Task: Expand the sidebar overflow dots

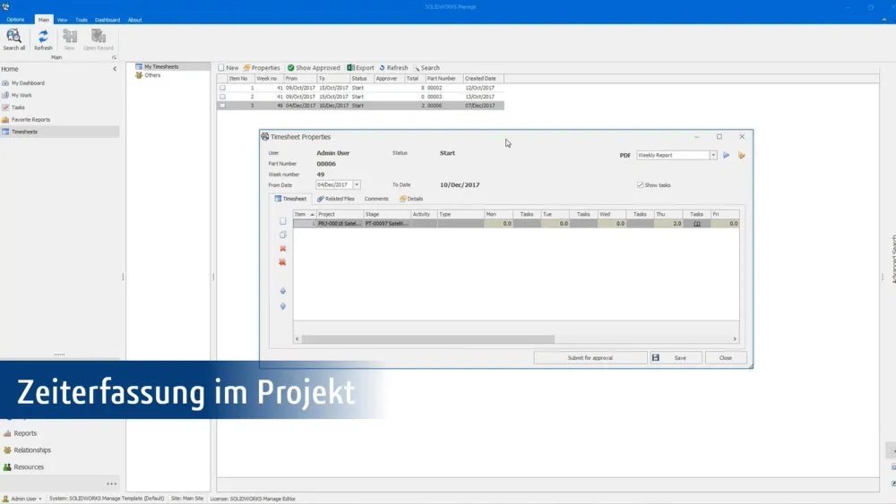Action: click(x=111, y=484)
